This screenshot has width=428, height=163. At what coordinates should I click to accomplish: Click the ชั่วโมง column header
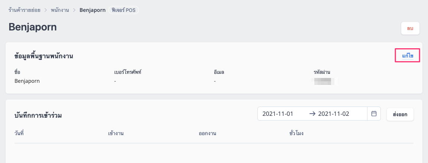coord(296,134)
